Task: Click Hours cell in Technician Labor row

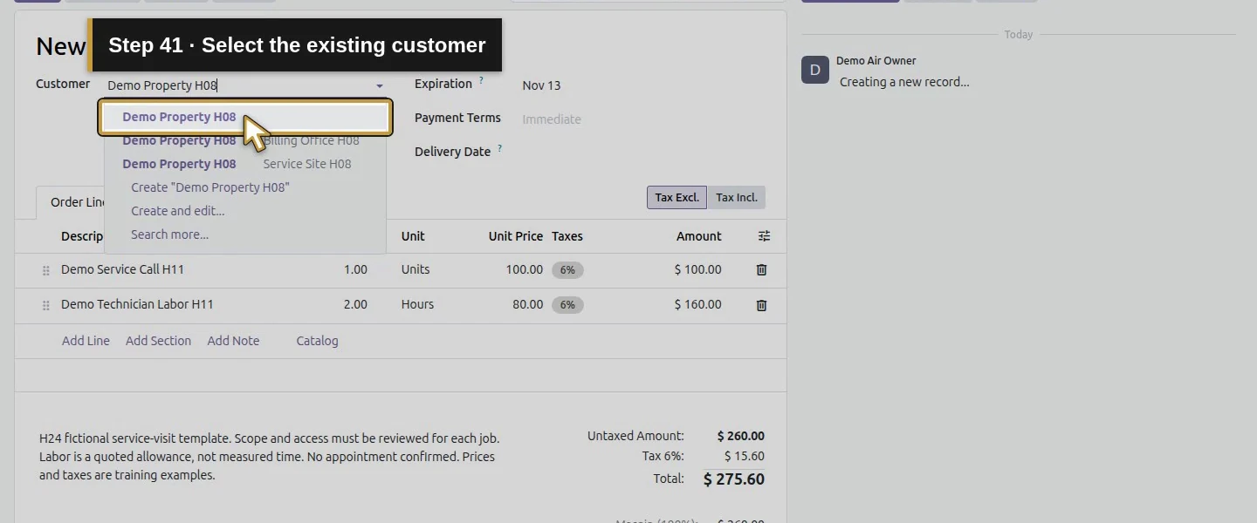Action: click(417, 304)
